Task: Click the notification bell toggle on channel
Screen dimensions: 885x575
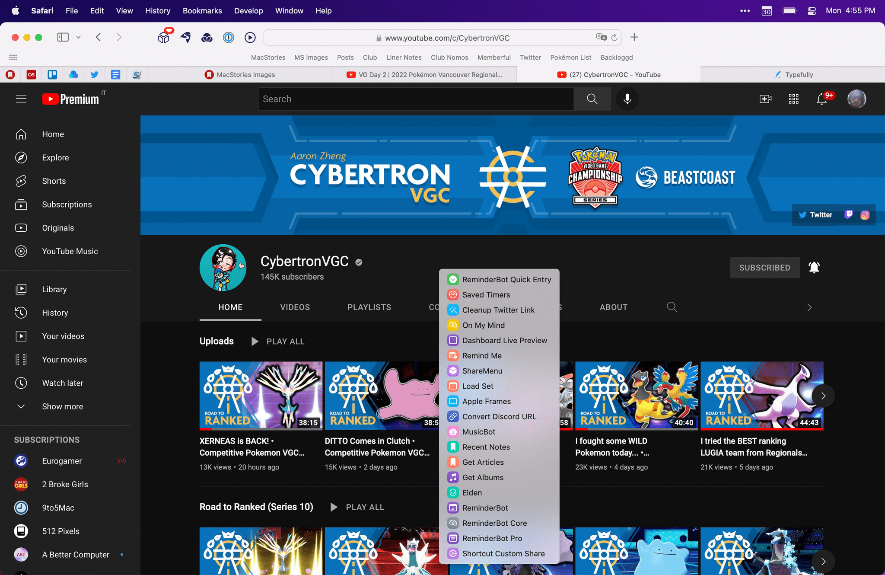Action: [x=814, y=267]
